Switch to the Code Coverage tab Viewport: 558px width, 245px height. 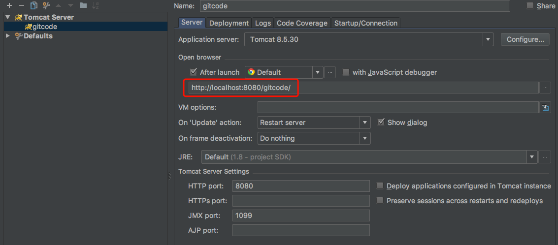[x=302, y=23]
